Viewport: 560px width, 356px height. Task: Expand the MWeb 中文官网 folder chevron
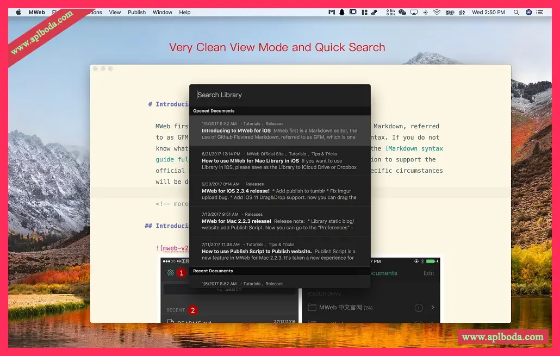[433, 308]
